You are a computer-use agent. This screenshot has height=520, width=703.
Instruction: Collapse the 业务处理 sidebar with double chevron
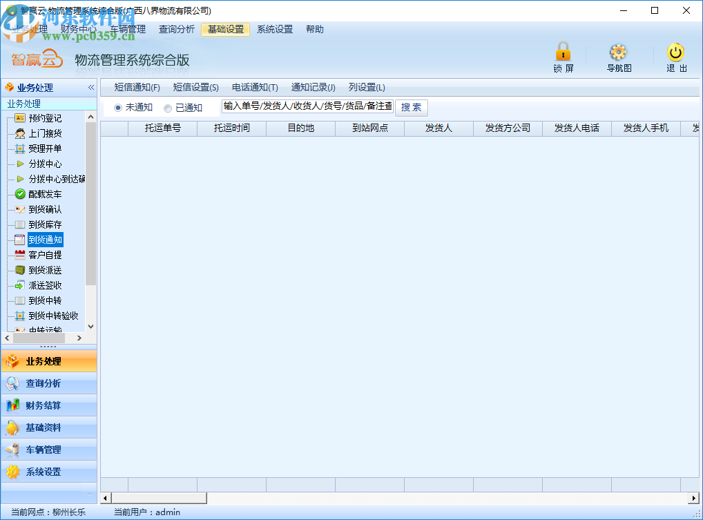click(x=91, y=88)
